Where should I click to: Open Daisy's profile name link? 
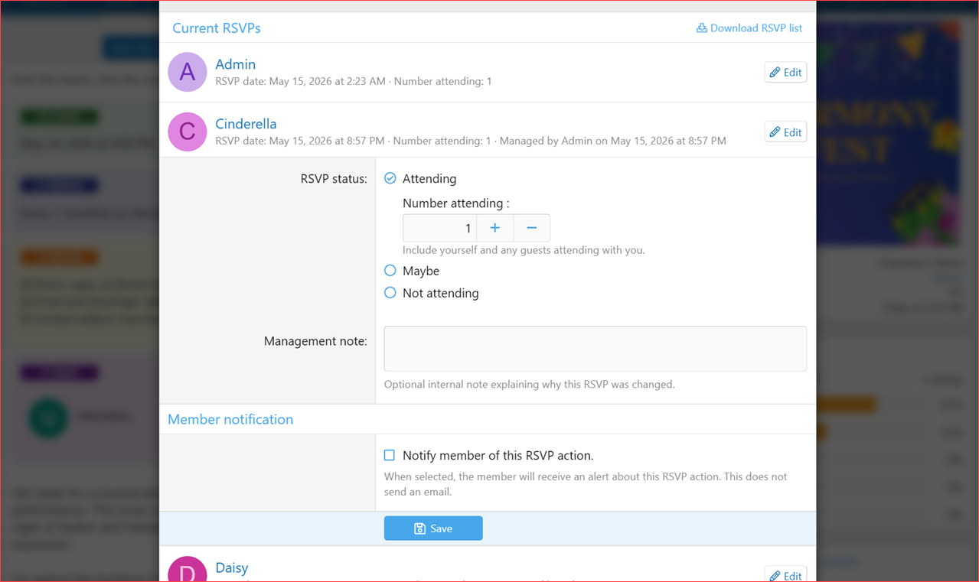[231, 567]
